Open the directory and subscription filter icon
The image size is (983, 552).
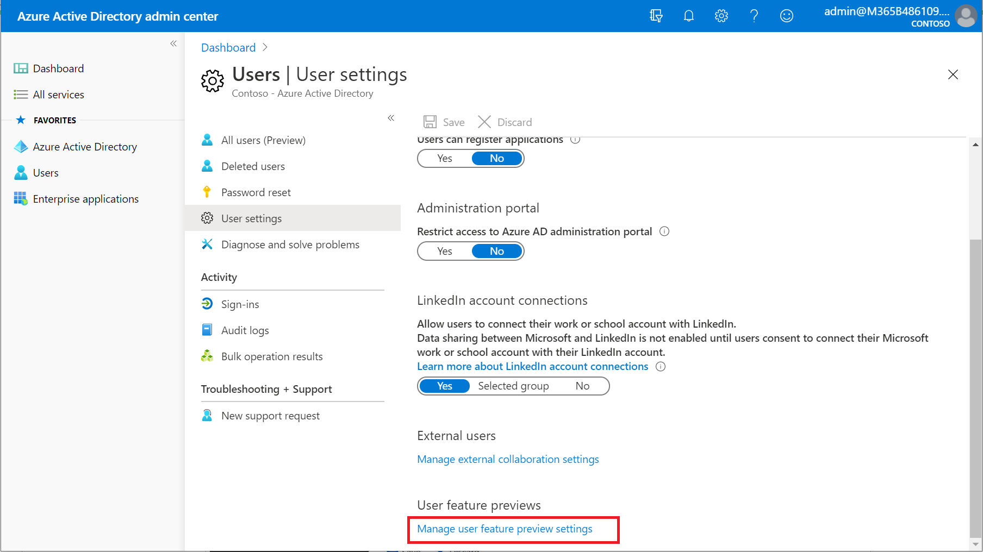click(656, 16)
